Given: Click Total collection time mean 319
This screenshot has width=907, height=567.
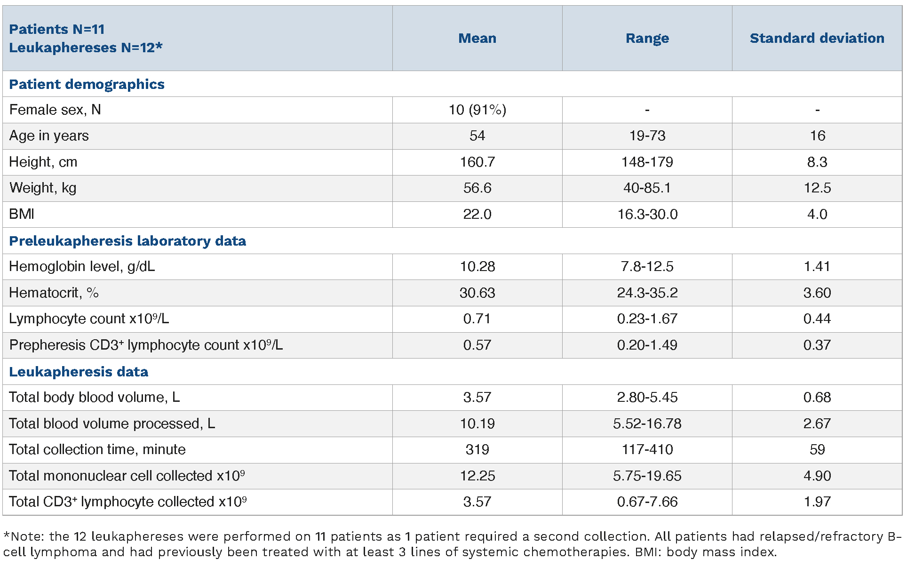Looking at the screenshot, I should pyautogui.click(x=477, y=449).
